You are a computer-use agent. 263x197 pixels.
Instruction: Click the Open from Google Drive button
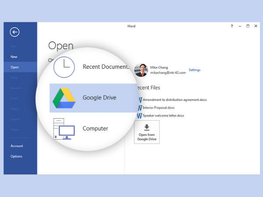click(x=147, y=132)
